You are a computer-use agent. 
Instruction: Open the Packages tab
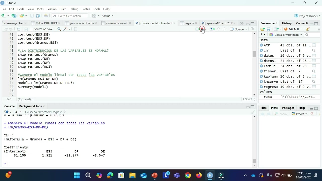click(x=288, y=108)
